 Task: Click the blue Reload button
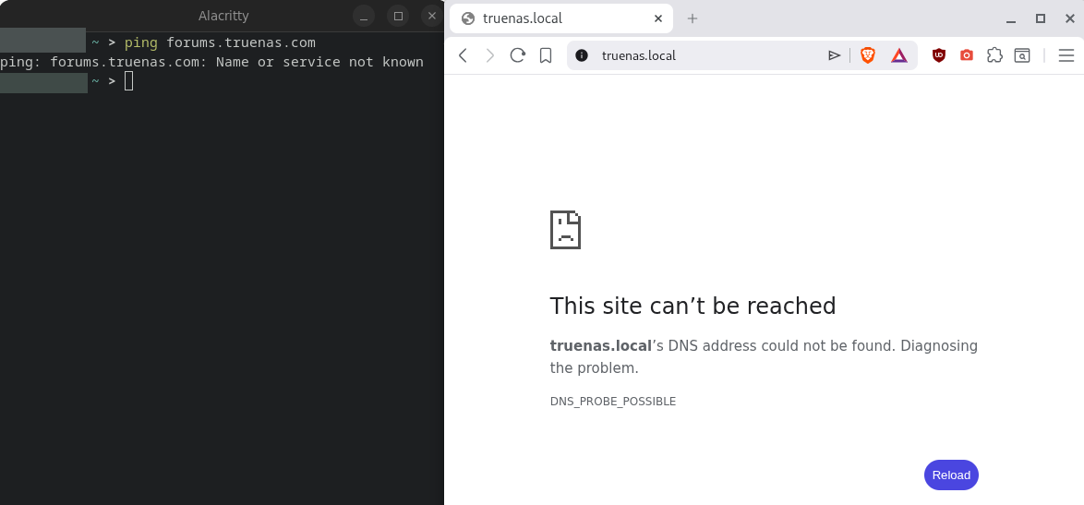pos(951,475)
